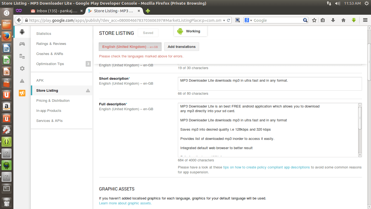Viewport: 371px width, 209px height.
Task: Switch to the Inbox (135) tab
Action: coord(56,11)
